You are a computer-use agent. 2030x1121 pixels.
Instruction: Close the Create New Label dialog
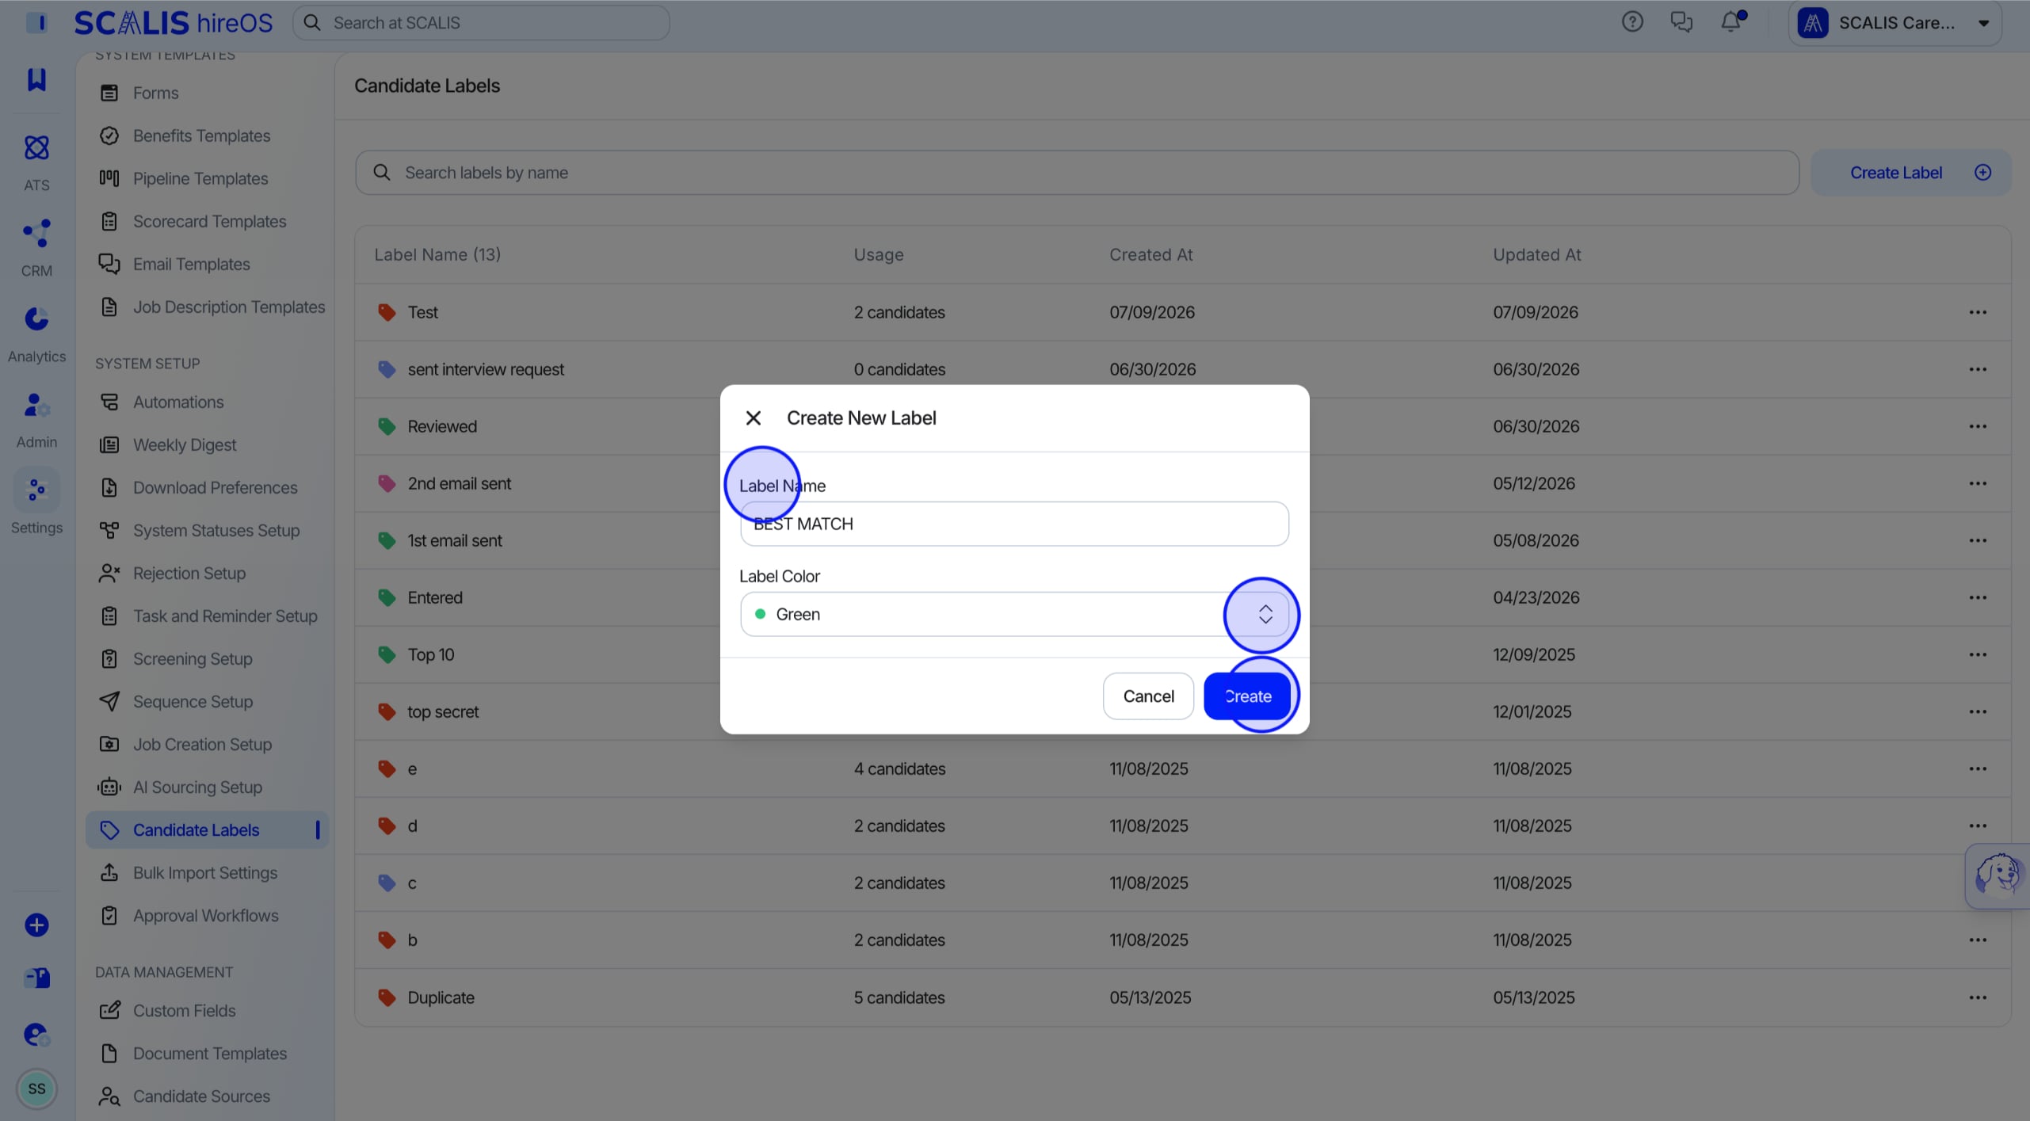pyautogui.click(x=753, y=418)
